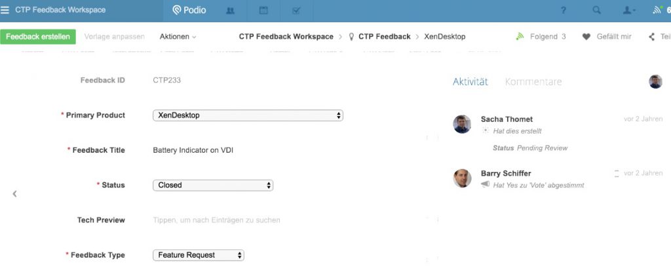Open the Feedback Type dropdown
Image resolution: width=671 pixels, height=267 pixels.
pyautogui.click(x=198, y=255)
